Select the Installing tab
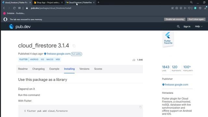The image size is (208, 117). [x=69, y=69]
